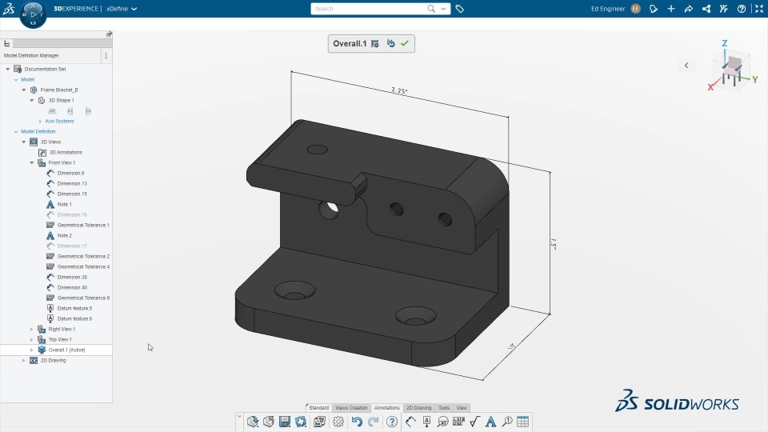Open the search options dropdown arrow
The image size is (768, 432).
point(443,9)
